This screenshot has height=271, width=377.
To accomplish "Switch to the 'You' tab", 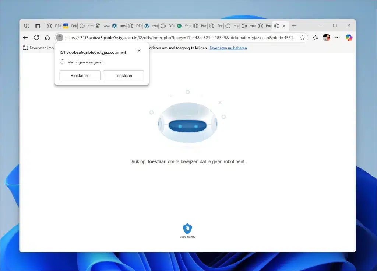I will pyautogui.click(x=183, y=26).
